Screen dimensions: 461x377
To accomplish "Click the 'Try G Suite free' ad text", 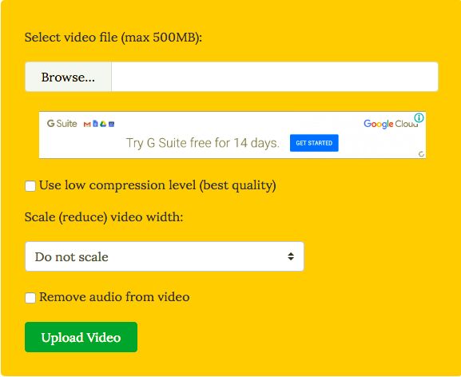I will click(203, 143).
